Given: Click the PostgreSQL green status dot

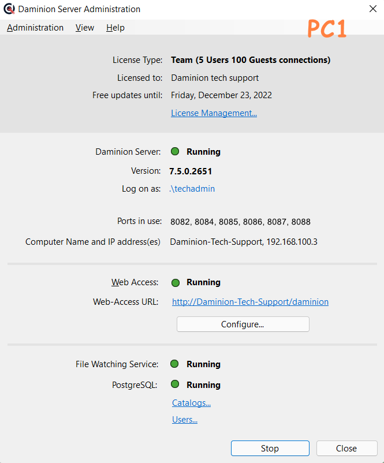Looking at the screenshot, I should pyautogui.click(x=175, y=384).
